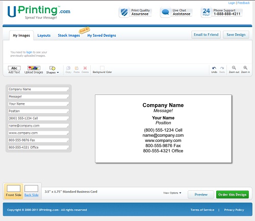Switch to the My Images tab
Screen dimensions: 255x221
(21, 35)
